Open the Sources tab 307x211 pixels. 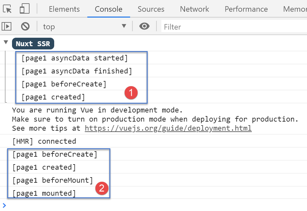pyautogui.click(x=151, y=9)
